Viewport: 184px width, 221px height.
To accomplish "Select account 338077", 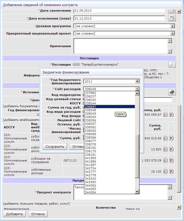I will click(110, 141).
